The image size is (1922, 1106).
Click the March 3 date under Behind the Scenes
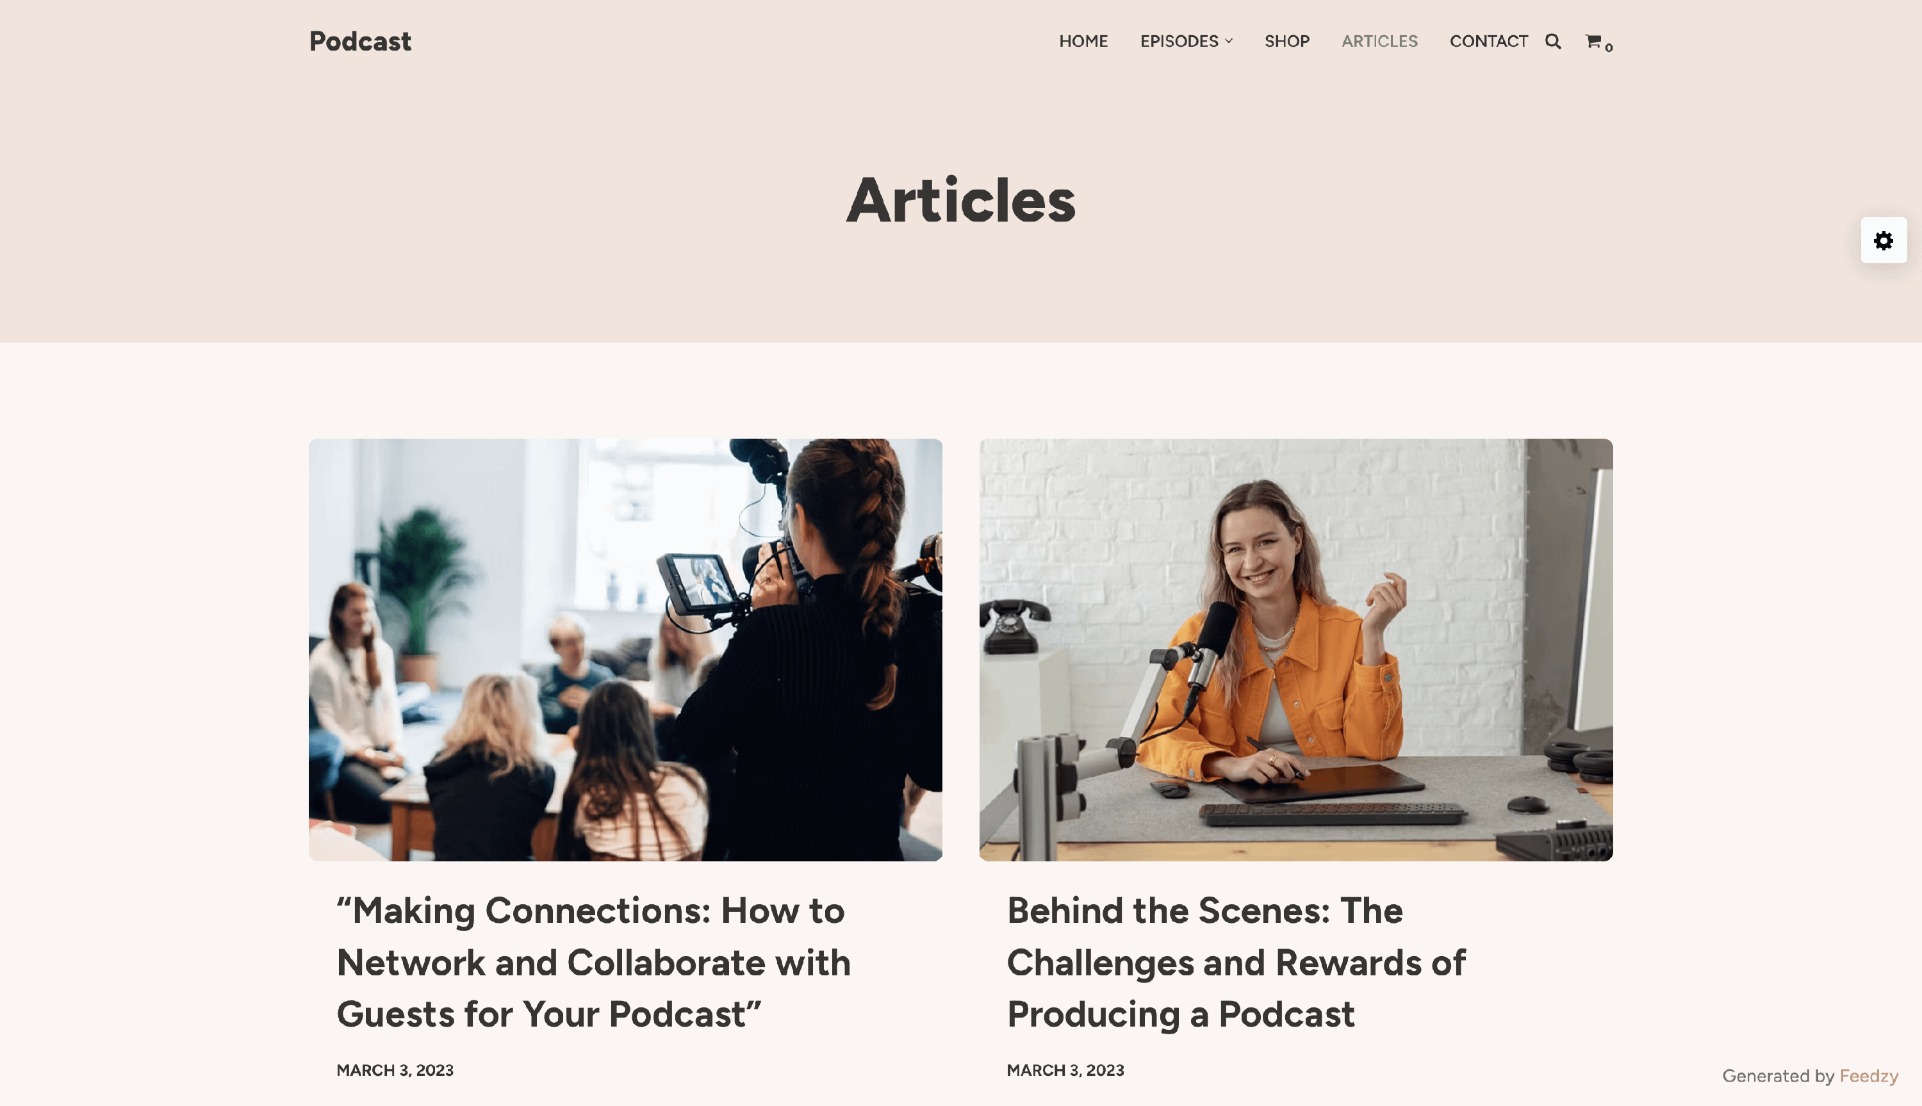pyautogui.click(x=1065, y=1070)
